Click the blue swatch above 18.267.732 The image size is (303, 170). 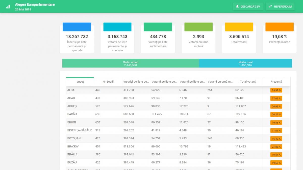pyautogui.click(x=77, y=27)
